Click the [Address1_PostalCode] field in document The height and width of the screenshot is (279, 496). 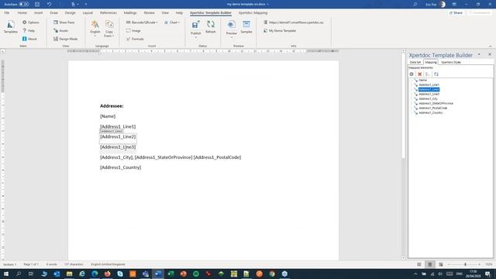click(x=217, y=157)
